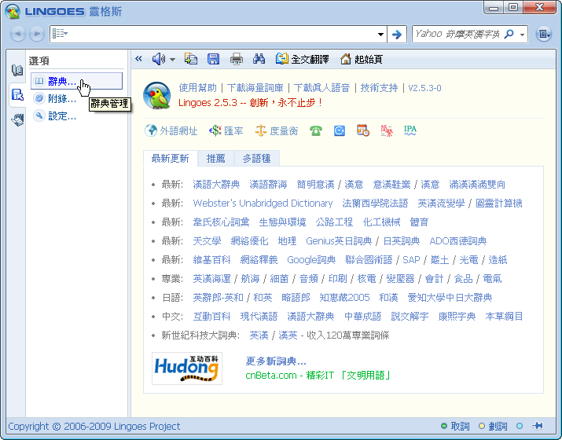
Task: Expand the lookup word history dropdown
Action: point(380,35)
